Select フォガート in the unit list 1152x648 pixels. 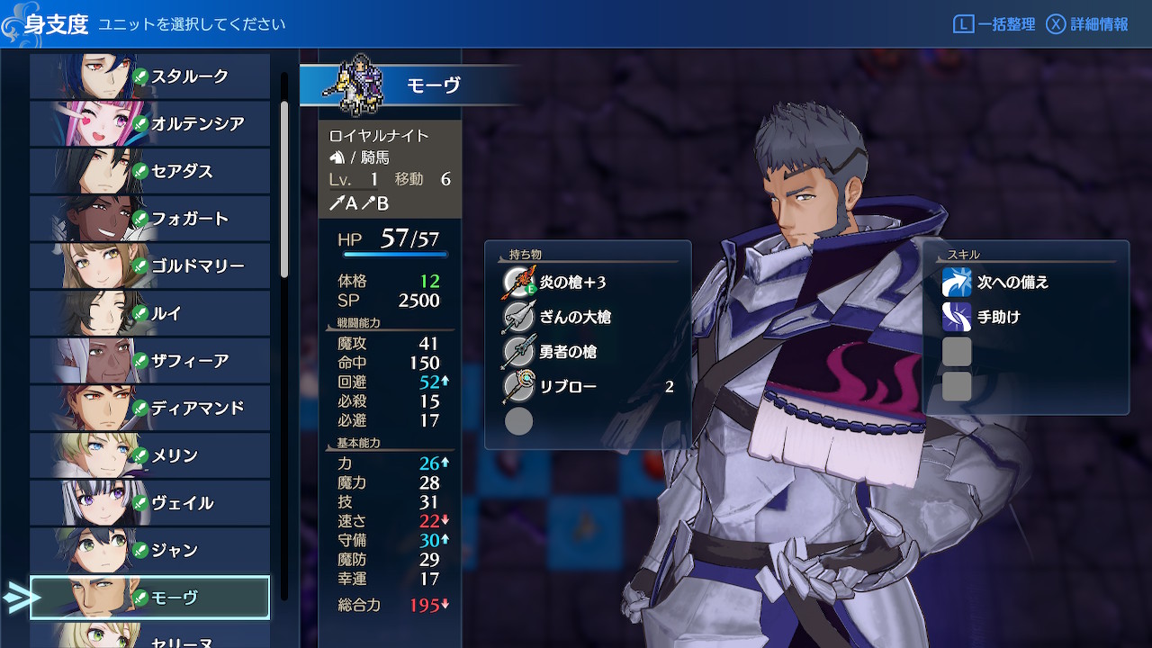tap(149, 219)
